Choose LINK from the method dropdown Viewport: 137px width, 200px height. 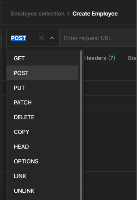click(42, 176)
